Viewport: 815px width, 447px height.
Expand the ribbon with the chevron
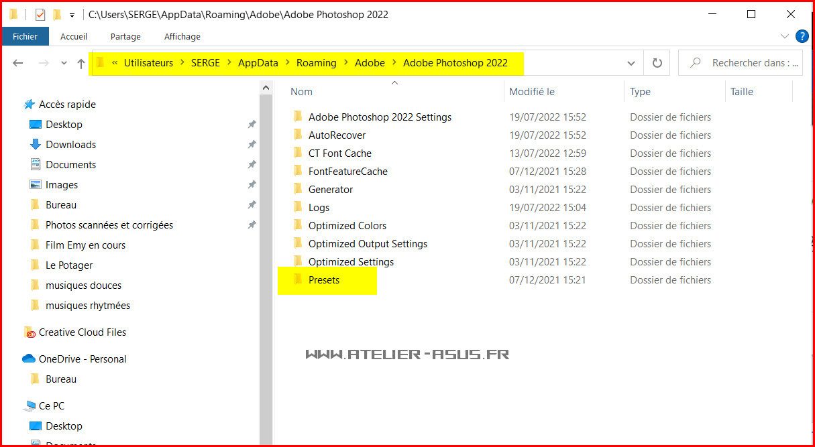pos(785,36)
